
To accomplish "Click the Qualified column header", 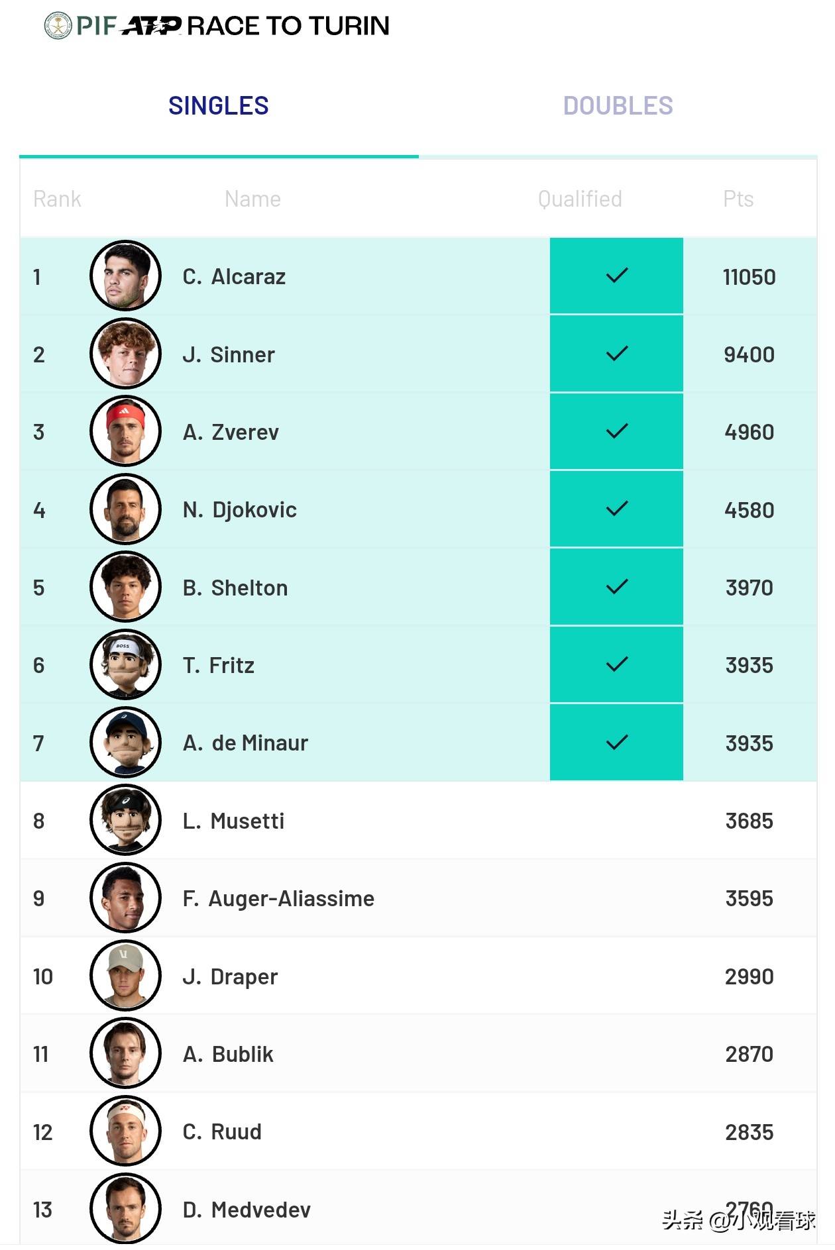I will pyautogui.click(x=580, y=199).
